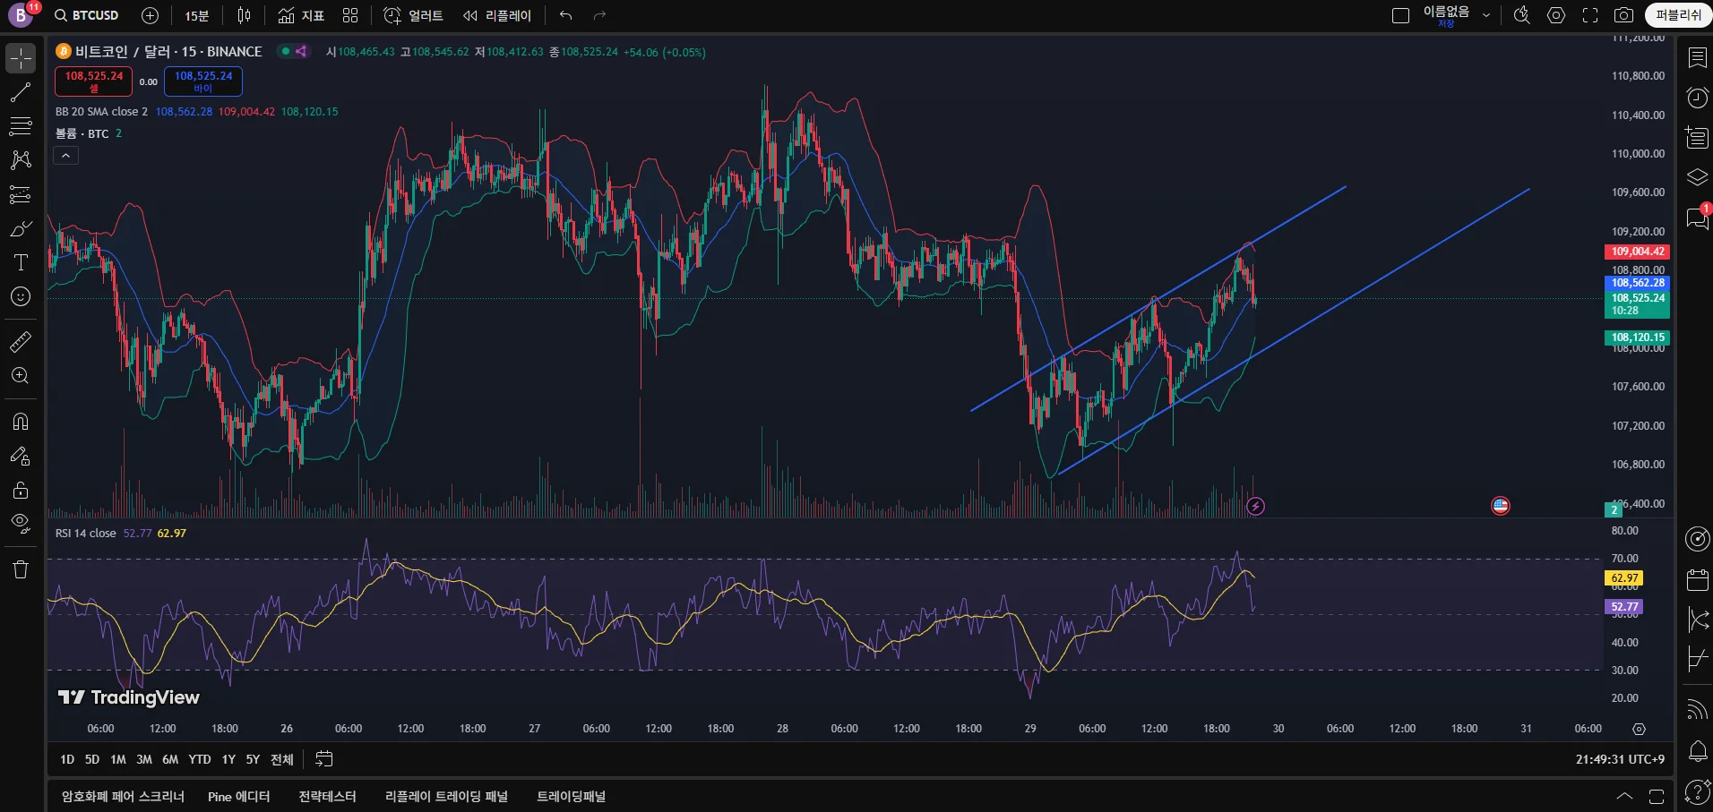
Task: Open the layout name dropdown arrow
Action: coord(1486,15)
